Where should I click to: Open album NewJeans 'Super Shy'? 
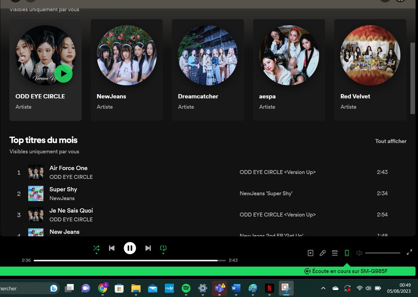point(266,193)
